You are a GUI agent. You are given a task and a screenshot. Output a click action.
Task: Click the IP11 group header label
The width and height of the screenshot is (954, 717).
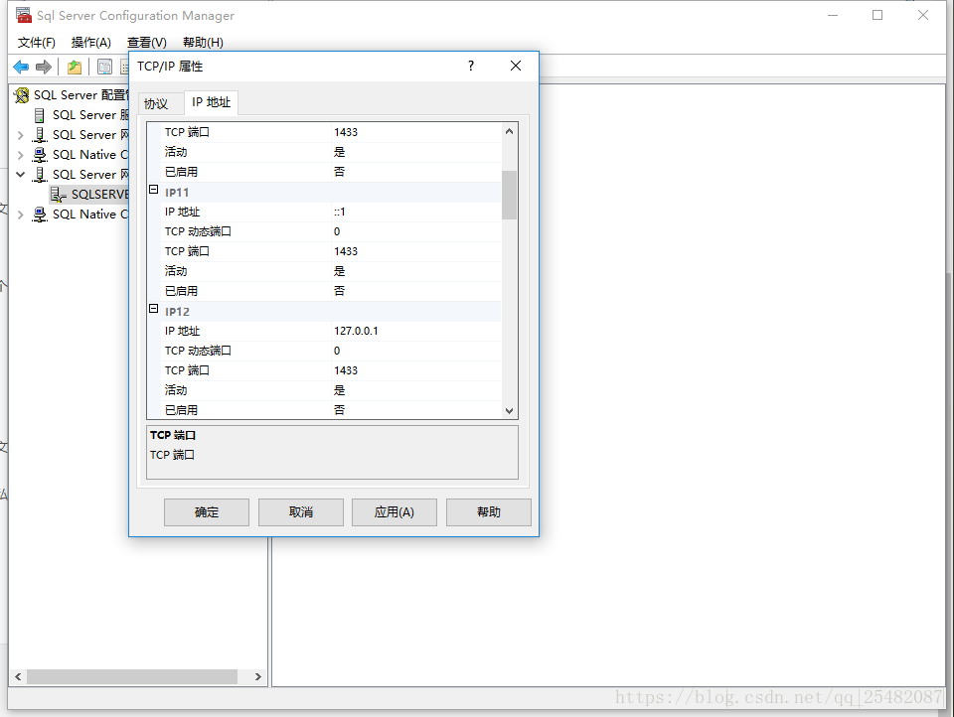[177, 193]
